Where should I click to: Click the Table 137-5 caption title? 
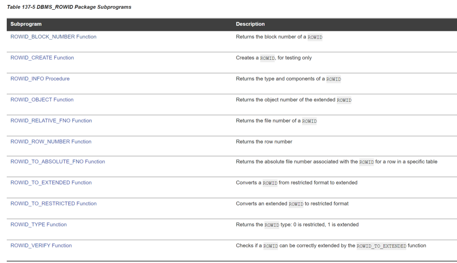(69, 7)
